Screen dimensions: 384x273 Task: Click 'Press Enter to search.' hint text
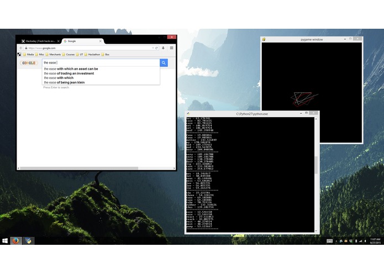(56, 87)
